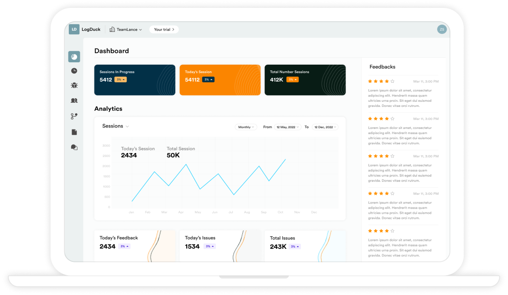Screen dimensions: 508x295
Task: Open the ZS user avatar menu
Action: pyautogui.click(x=442, y=29)
